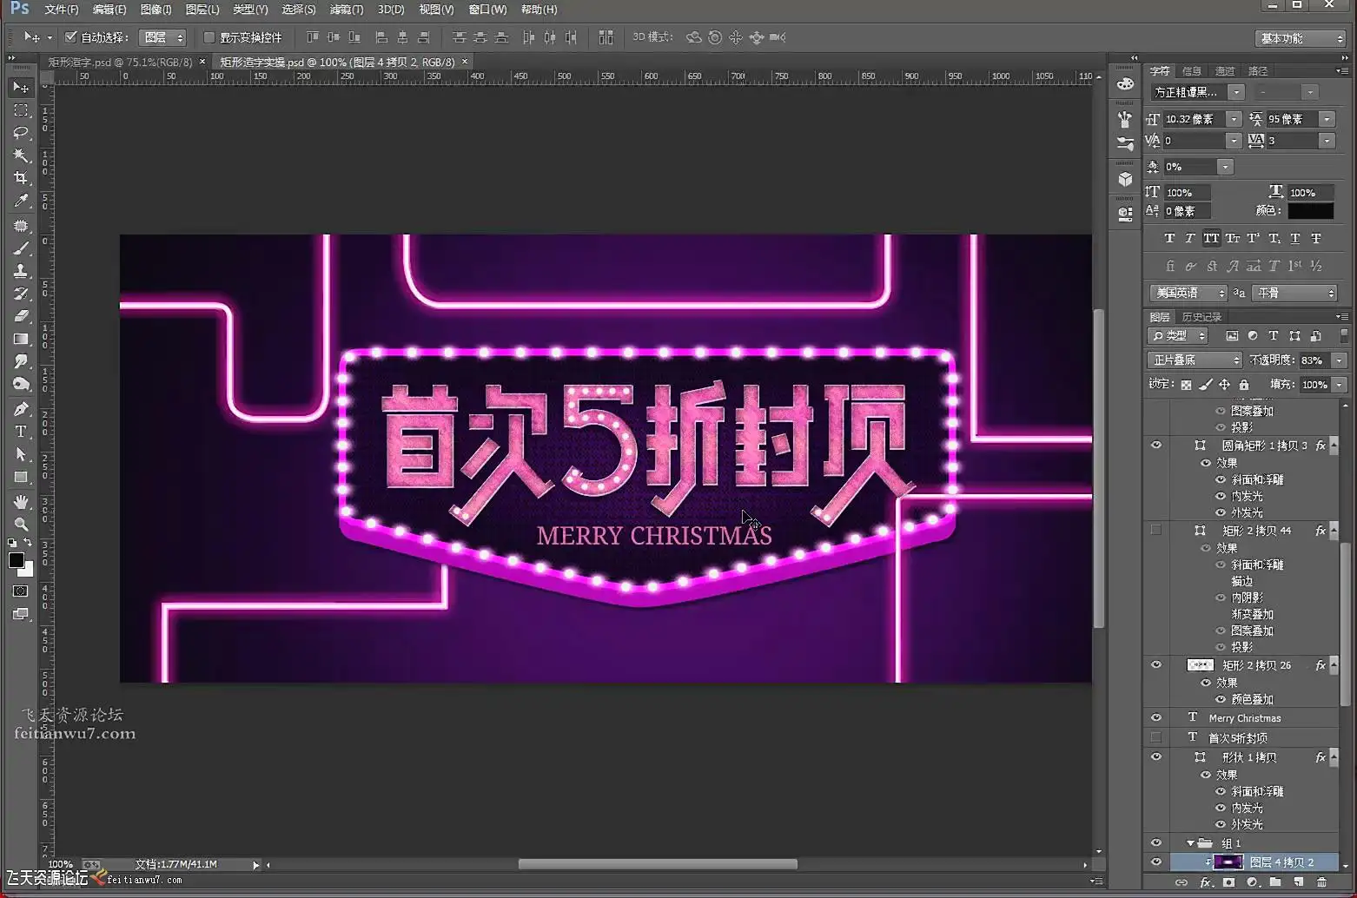Switch to the 信息 panel tab
The width and height of the screenshot is (1357, 898).
pyautogui.click(x=1192, y=71)
